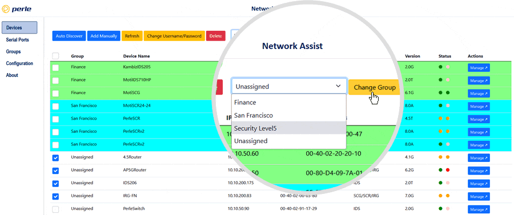Check the KambizIDS205 row checkbox
Screen dimensions: 514x215
(x=56, y=68)
